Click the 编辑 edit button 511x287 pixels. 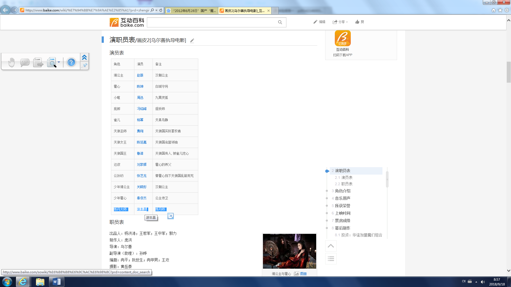319,22
